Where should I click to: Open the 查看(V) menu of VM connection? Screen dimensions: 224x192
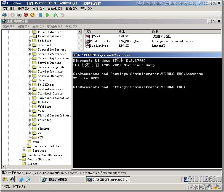click(x=71, y=9)
